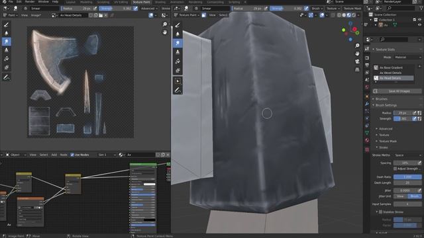This screenshot has width=424, height=238.
Task: Adjust the Dash Ratio slider
Action: coord(407,177)
